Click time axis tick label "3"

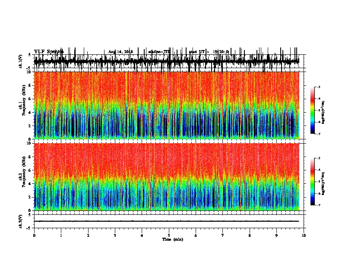(115, 236)
